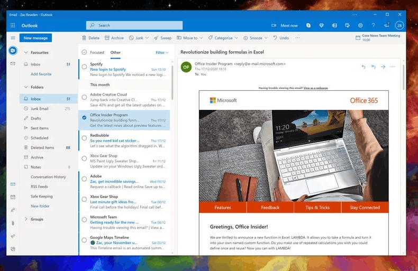
Task: Expand the Groups section
Action: (x=26, y=219)
